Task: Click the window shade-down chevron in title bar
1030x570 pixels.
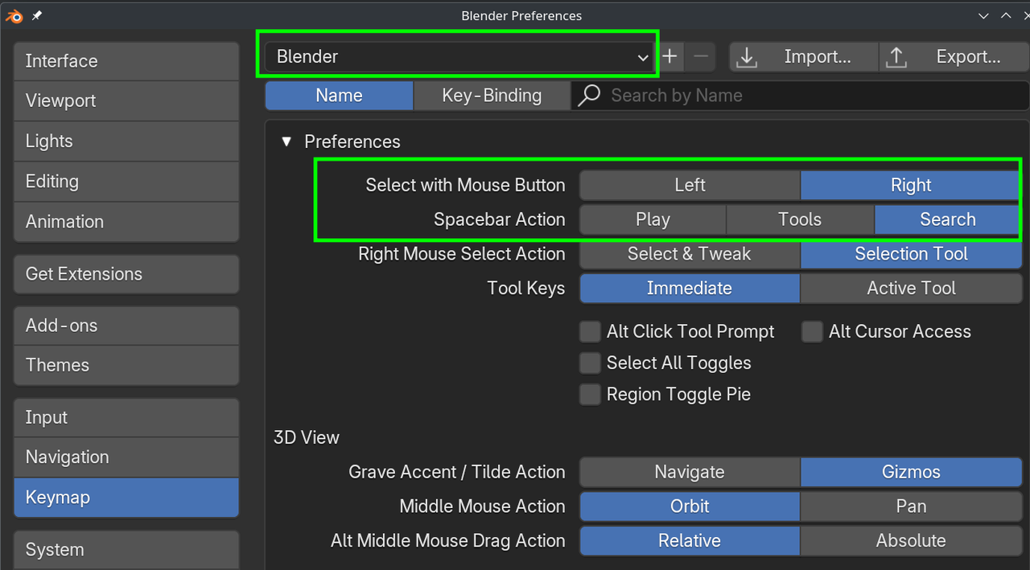Action: 983,15
